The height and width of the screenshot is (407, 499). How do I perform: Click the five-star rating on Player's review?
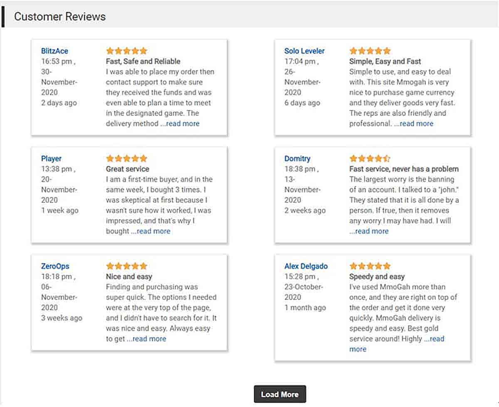pos(126,159)
